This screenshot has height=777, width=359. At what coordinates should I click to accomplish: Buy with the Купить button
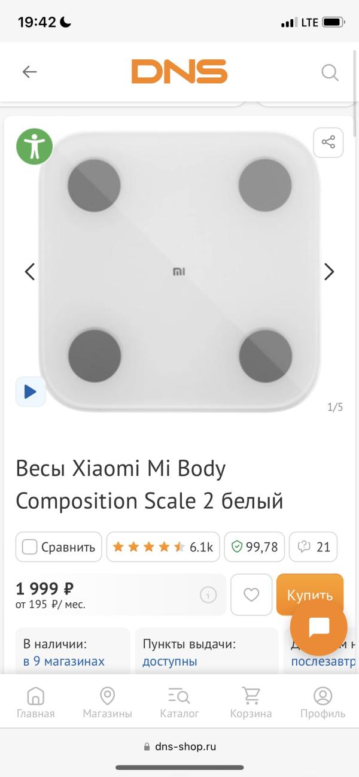click(x=310, y=594)
